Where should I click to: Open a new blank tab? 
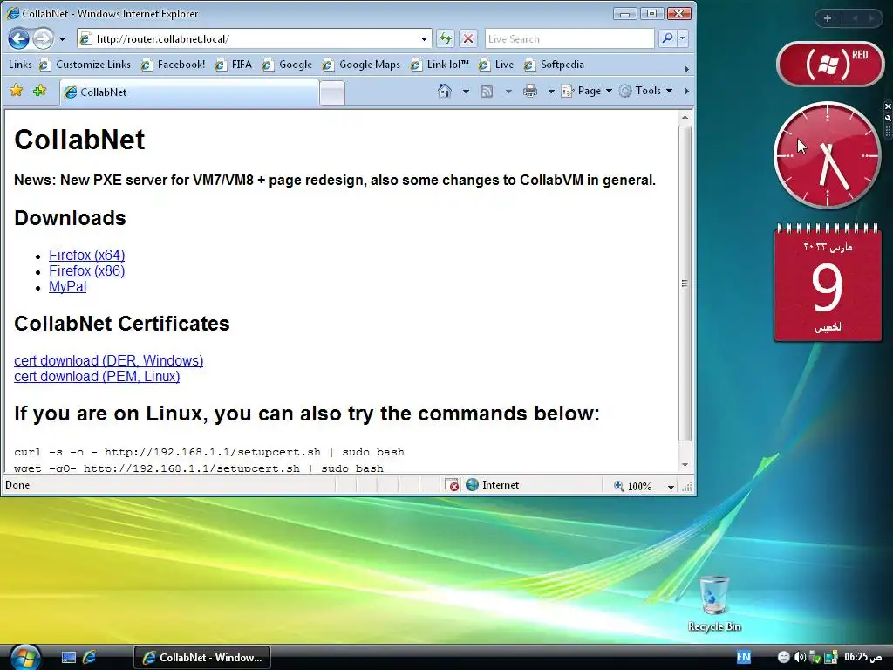tap(331, 92)
